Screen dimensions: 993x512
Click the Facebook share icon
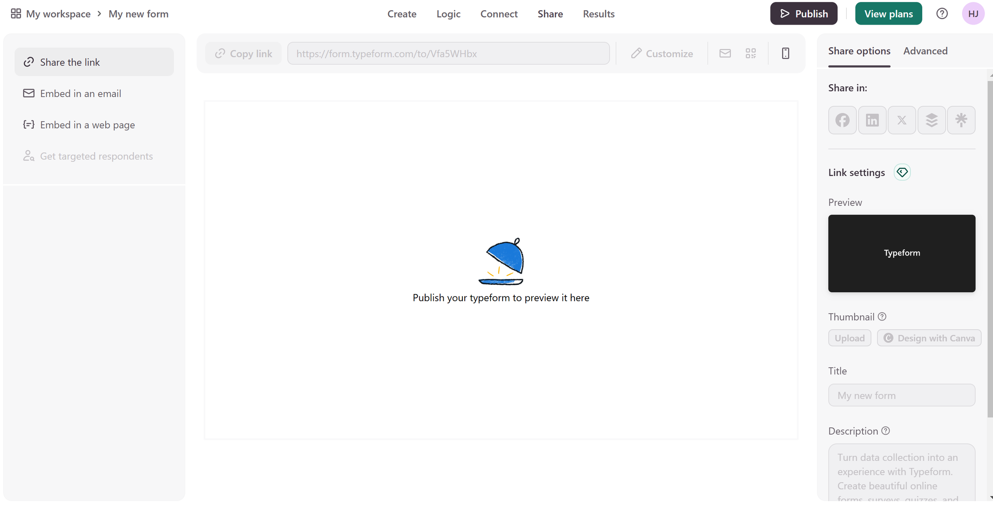(842, 120)
